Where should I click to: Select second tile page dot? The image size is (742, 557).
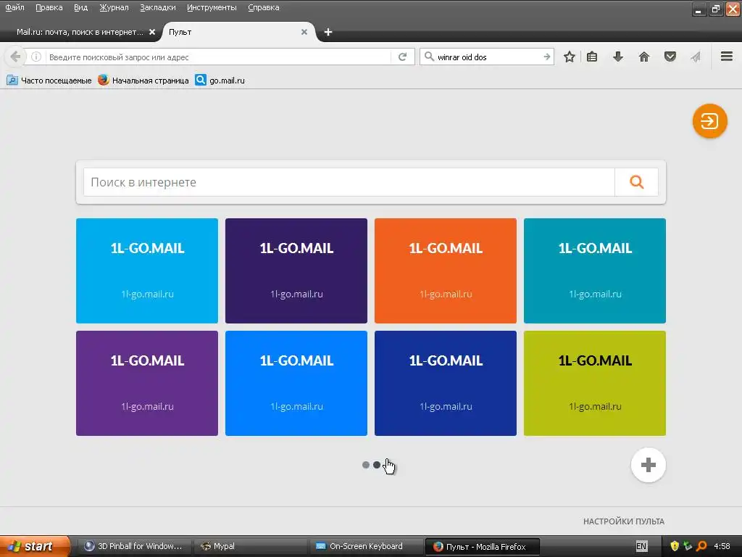377,465
